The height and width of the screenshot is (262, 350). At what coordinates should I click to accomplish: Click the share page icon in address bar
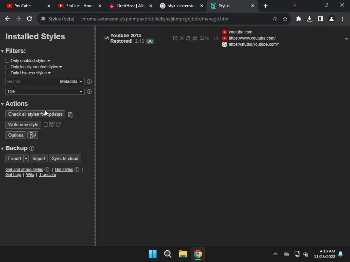[x=274, y=19]
